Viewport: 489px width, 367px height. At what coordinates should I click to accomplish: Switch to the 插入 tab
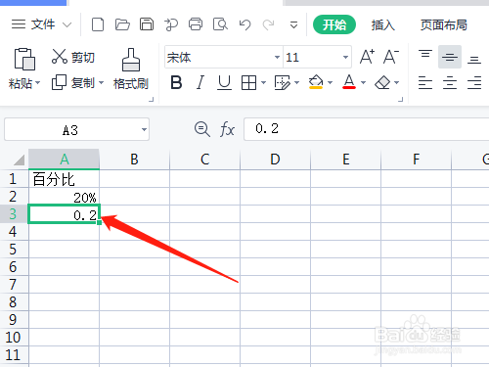coord(382,24)
